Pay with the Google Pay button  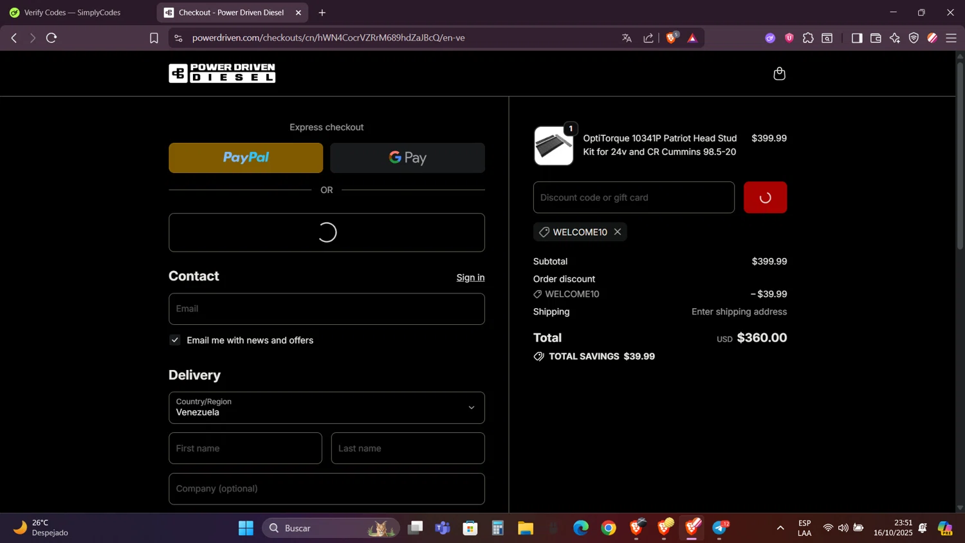(x=407, y=158)
